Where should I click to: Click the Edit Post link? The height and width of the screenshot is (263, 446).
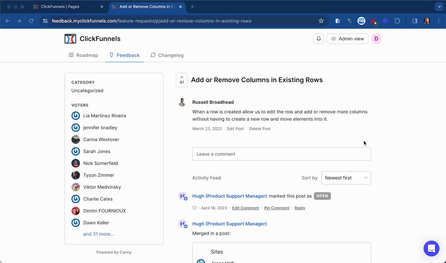point(235,129)
